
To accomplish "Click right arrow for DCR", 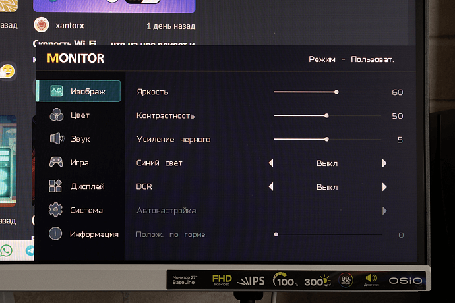I will pos(384,187).
